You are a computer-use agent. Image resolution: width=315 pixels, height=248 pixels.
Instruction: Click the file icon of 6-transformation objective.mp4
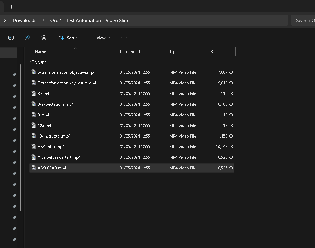click(34, 72)
